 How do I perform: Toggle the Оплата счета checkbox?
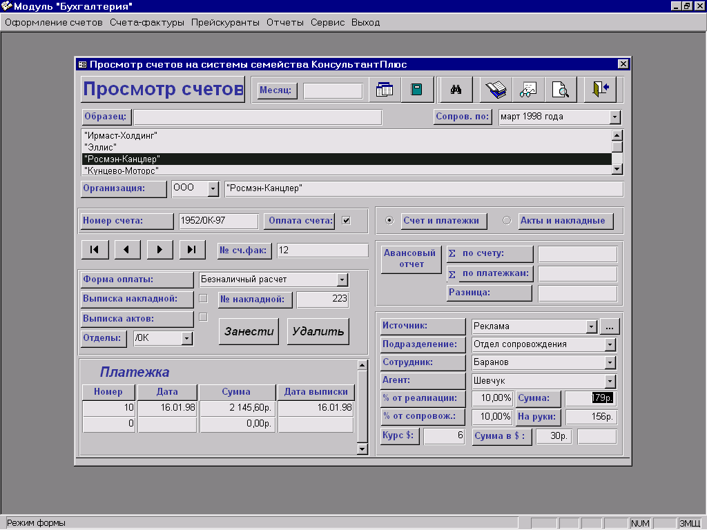point(346,221)
